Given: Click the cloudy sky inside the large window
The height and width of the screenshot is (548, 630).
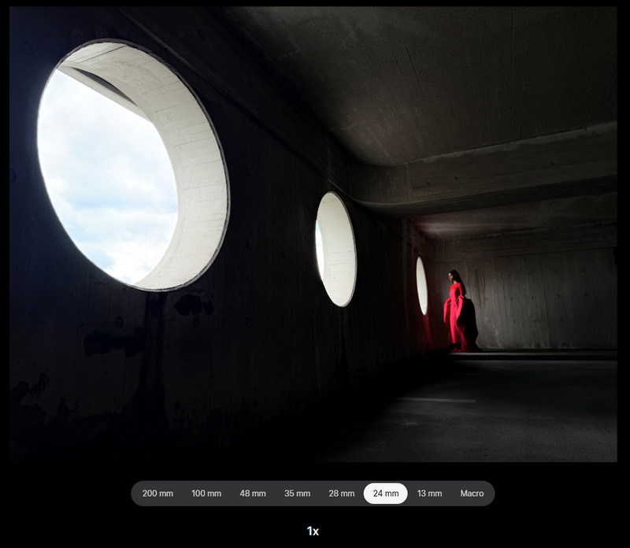Looking at the screenshot, I should [102, 181].
